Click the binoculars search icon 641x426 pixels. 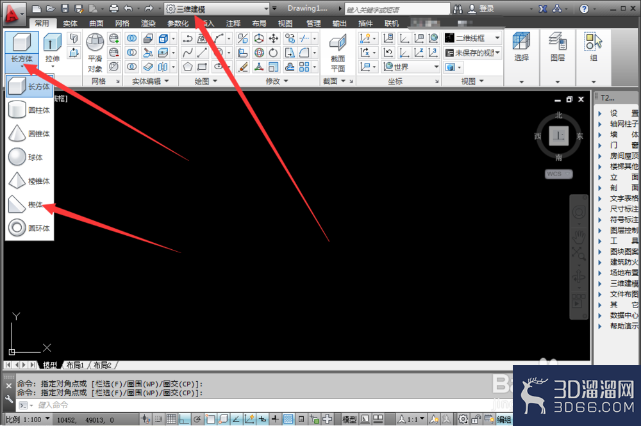click(x=458, y=8)
